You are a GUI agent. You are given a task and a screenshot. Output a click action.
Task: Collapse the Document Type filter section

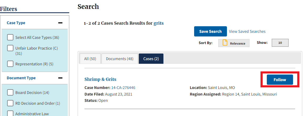click(60, 78)
